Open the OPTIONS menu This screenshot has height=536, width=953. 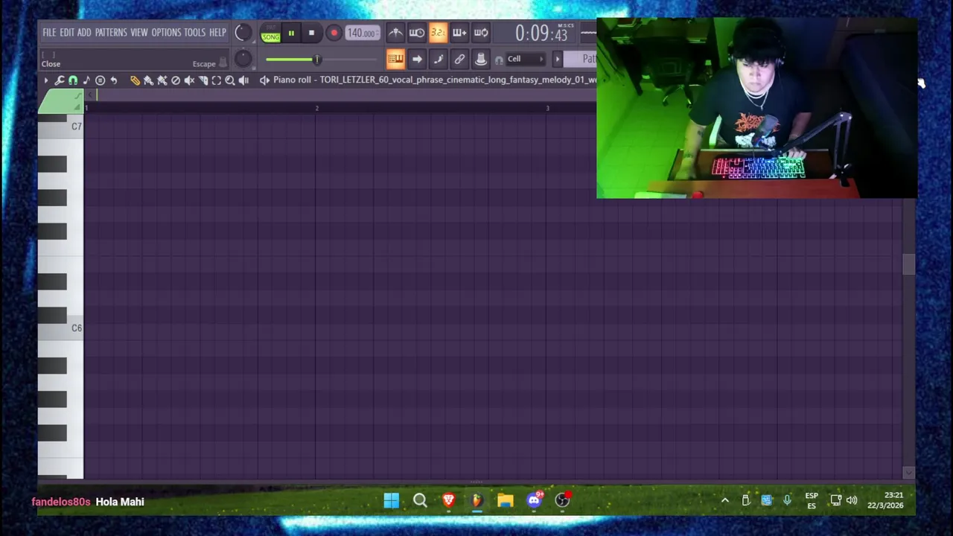166,33
